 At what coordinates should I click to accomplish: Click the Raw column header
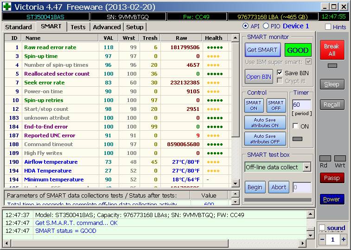[181, 38]
